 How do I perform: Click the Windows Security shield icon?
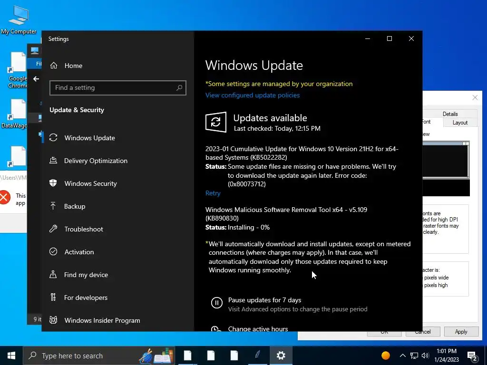[x=53, y=183]
